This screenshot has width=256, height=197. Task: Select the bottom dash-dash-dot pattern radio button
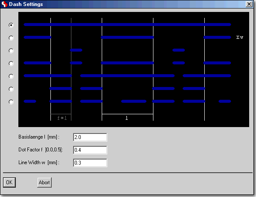tap(11, 102)
